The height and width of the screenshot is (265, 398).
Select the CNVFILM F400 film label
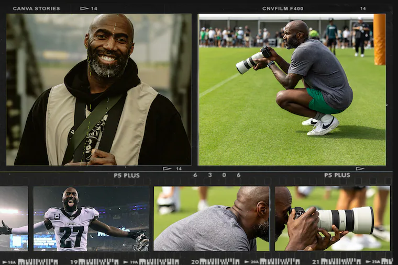(283, 8)
